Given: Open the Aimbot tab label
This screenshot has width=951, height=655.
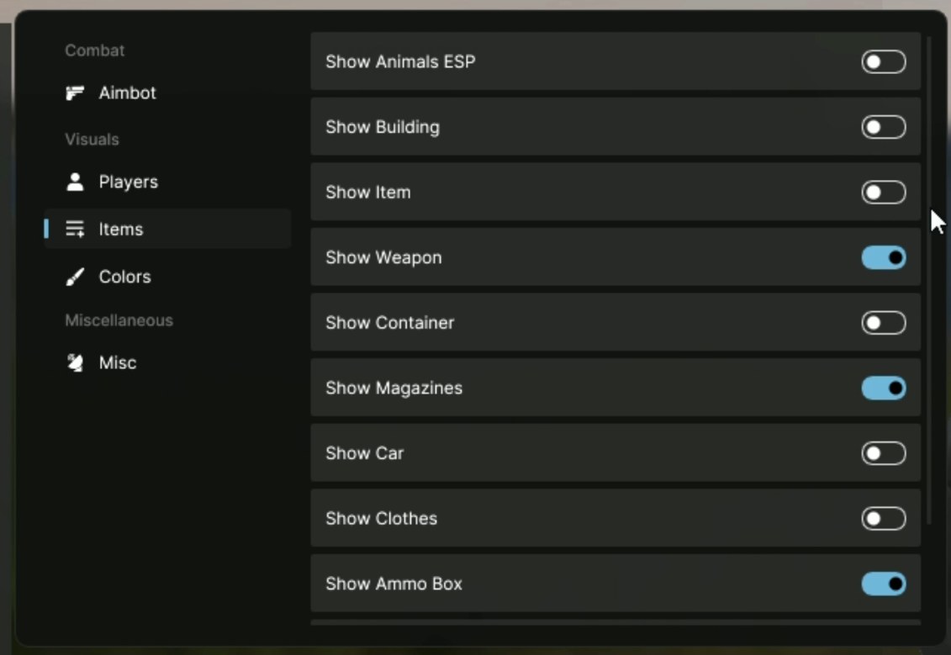Looking at the screenshot, I should pos(127,93).
